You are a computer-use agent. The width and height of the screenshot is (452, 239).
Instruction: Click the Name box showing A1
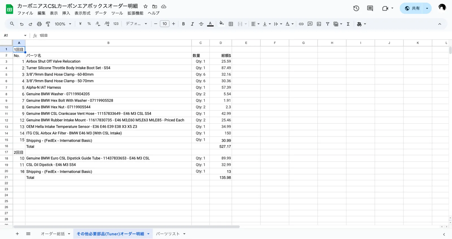click(x=12, y=35)
